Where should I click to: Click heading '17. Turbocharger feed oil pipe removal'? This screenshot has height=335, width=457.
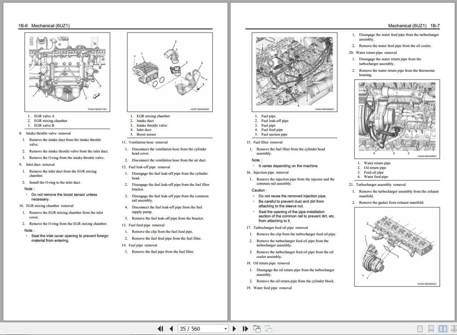click(x=277, y=228)
